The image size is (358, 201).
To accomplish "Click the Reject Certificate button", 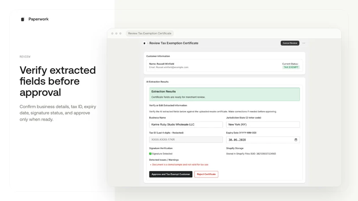I will tap(206, 174).
